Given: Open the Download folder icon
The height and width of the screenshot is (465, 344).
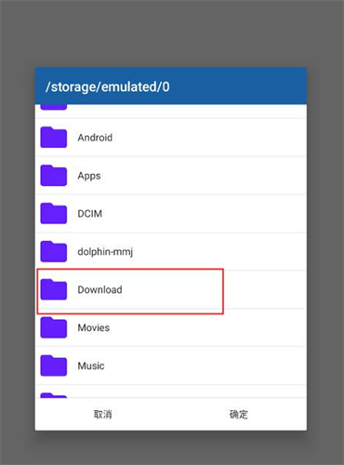Looking at the screenshot, I should click(54, 289).
